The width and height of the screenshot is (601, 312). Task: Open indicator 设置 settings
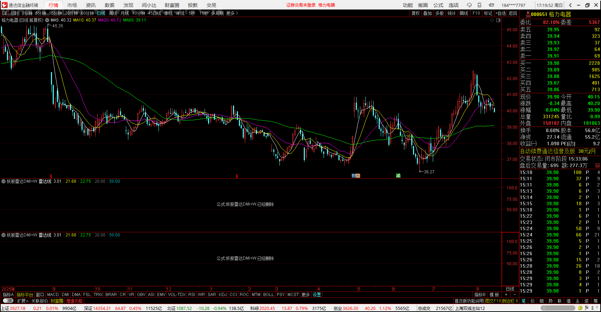coord(317,295)
